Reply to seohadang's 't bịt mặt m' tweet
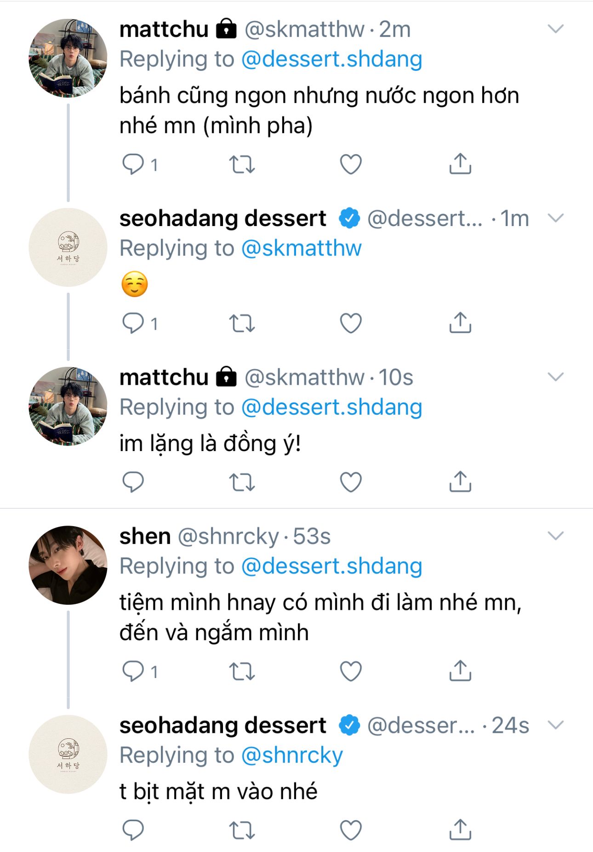The image size is (593, 852). point(133,830)
